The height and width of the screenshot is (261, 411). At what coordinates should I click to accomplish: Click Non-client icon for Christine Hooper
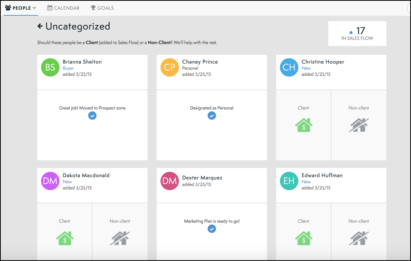click(359, 125)
